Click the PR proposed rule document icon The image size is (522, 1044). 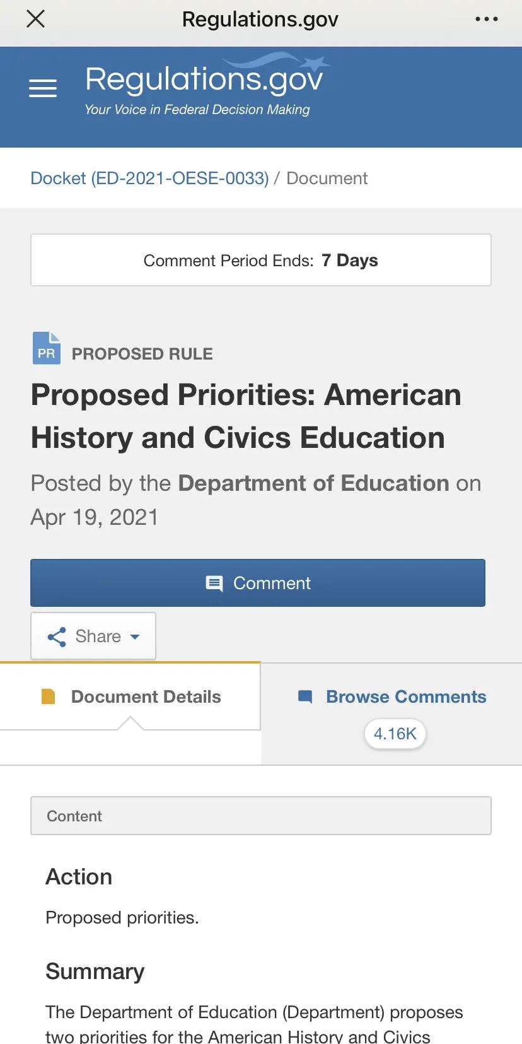coord(46,348)
